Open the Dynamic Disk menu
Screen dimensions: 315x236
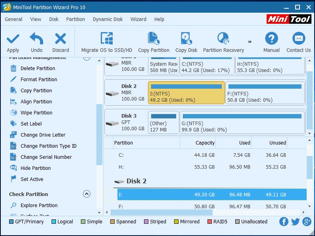108,19
